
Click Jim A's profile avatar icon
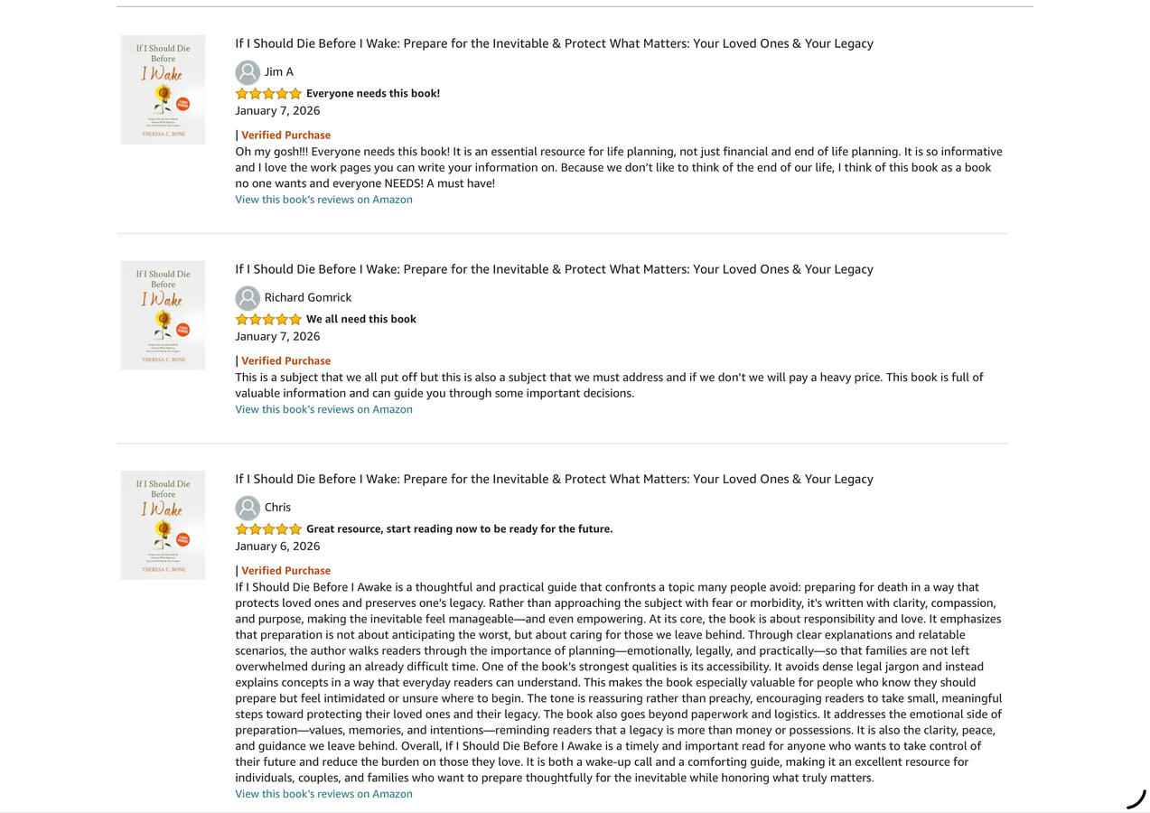pos(248,72)
